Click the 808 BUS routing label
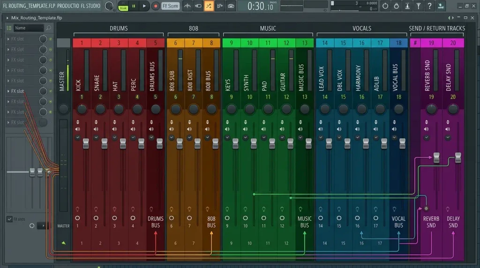 pyautogui.click(x=211, y=222)
